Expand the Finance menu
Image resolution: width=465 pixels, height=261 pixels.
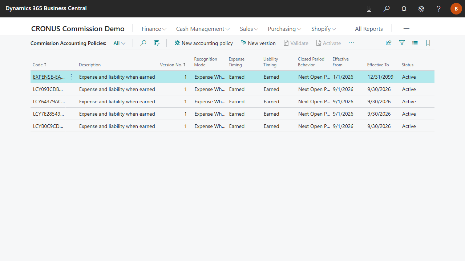pyautogui.click(x=154, y=29)
